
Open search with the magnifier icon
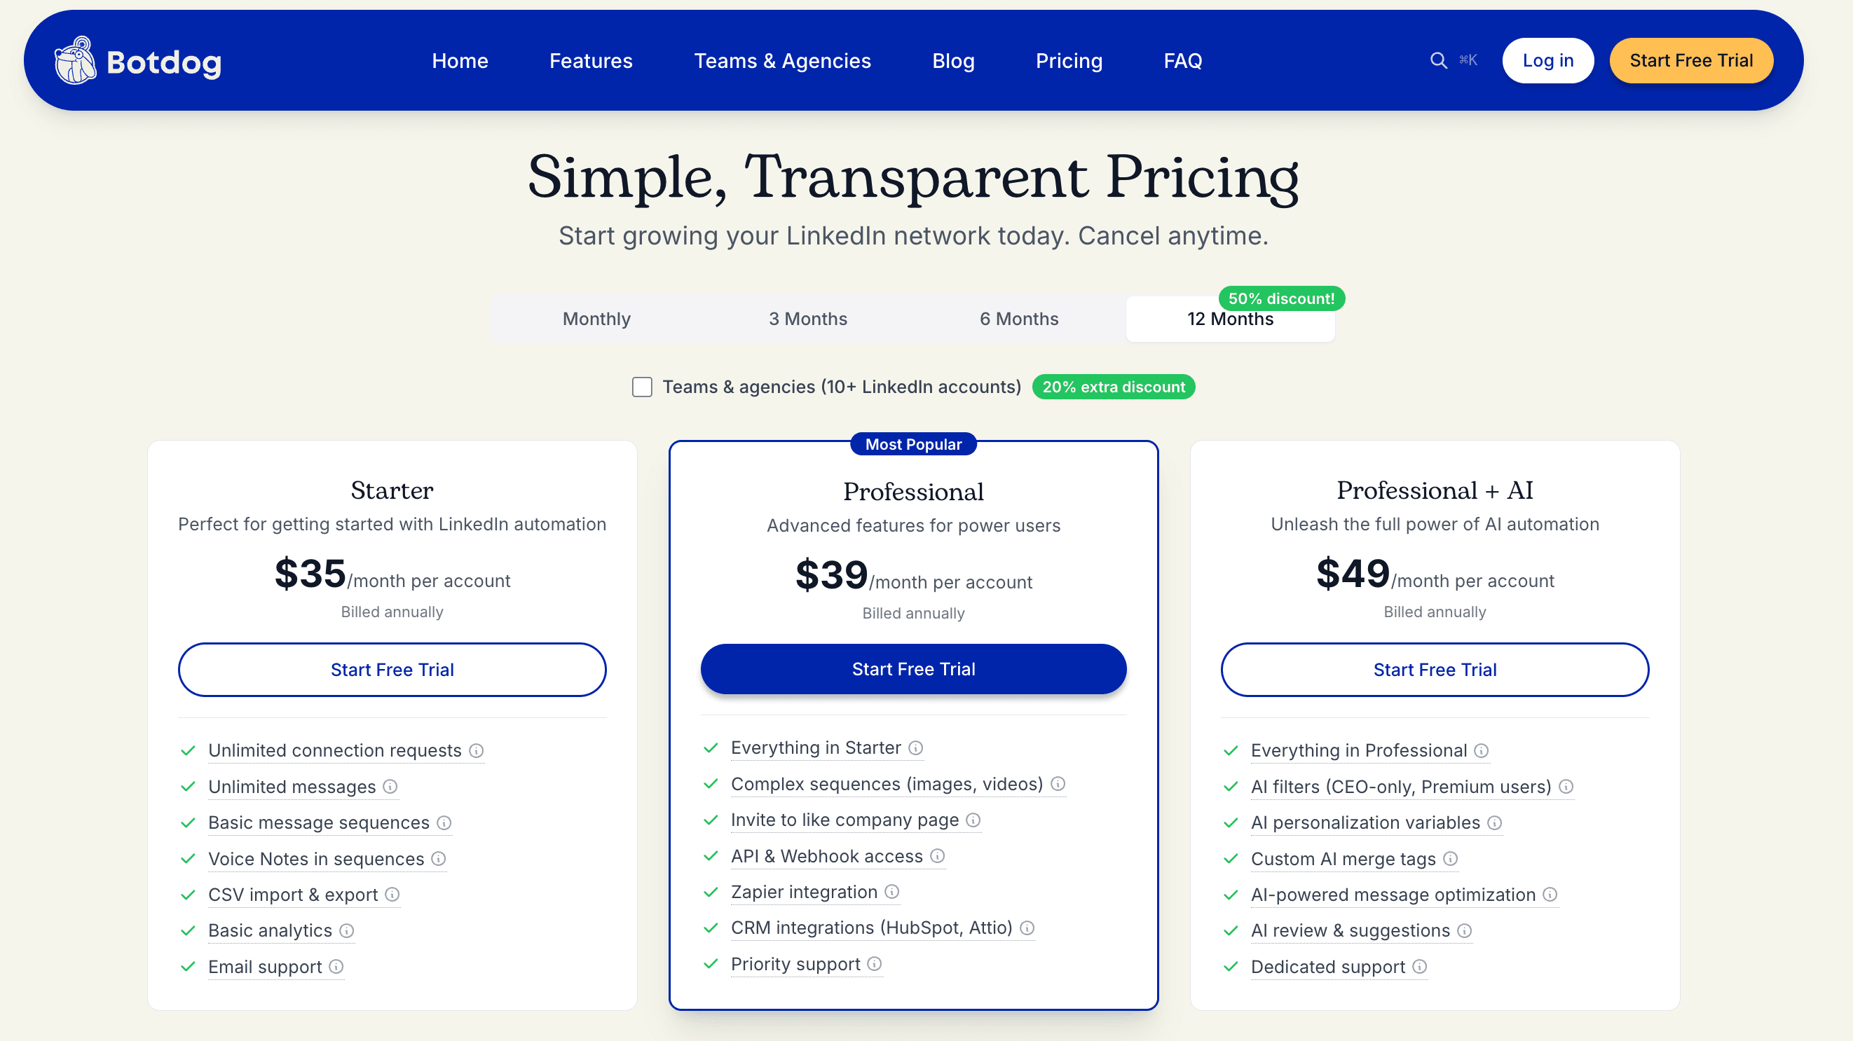tap(1438, 60)
